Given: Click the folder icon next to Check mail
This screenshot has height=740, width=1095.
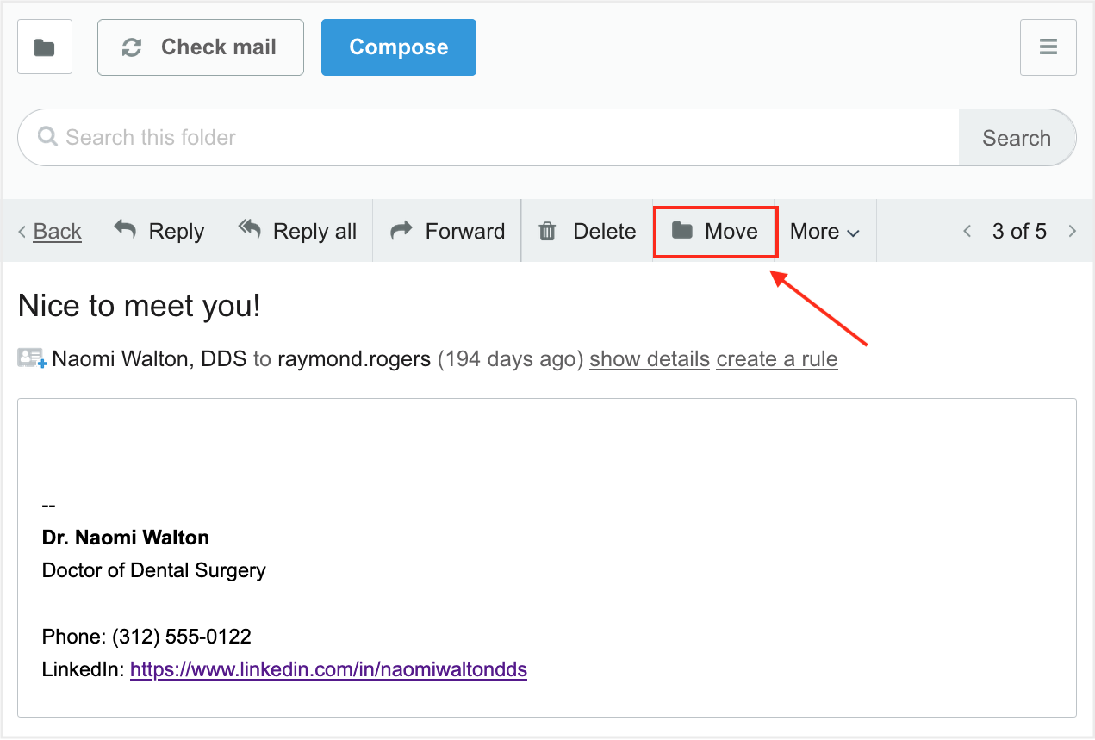Looking at the screenshot, I should tap(44, 47).
